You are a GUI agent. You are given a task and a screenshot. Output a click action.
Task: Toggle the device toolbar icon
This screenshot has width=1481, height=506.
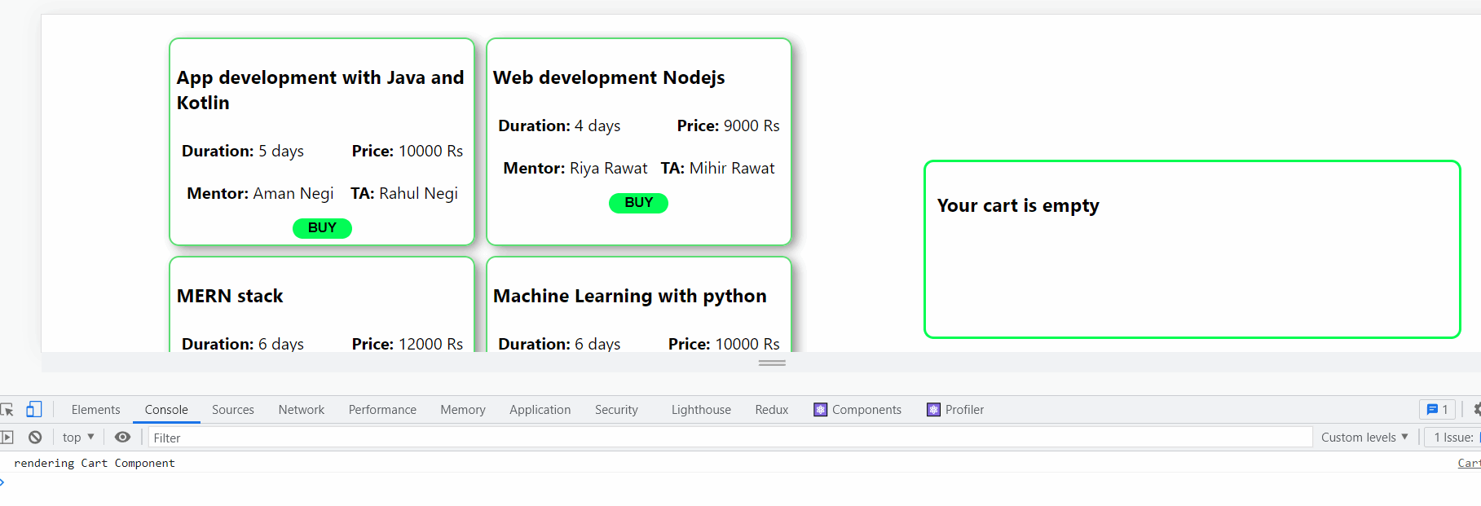click(34, 410)
